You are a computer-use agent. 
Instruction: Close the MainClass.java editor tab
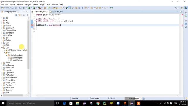coord(47,12)
